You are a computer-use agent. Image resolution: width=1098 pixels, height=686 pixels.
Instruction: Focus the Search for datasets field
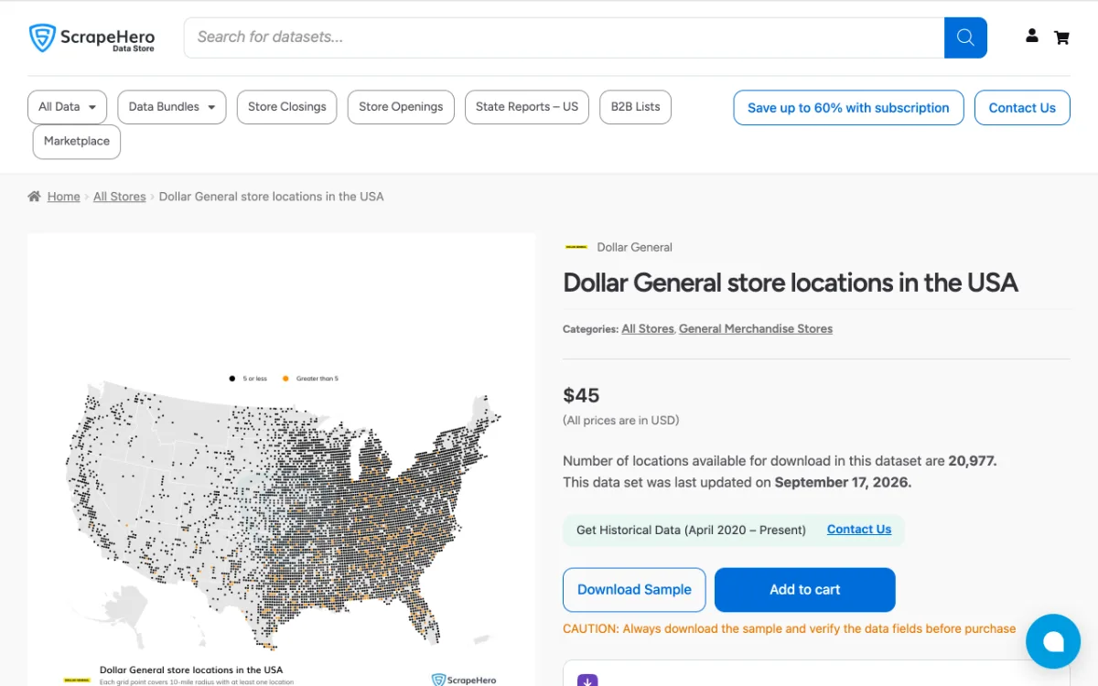pyautogui.click(x=564, y=38)
